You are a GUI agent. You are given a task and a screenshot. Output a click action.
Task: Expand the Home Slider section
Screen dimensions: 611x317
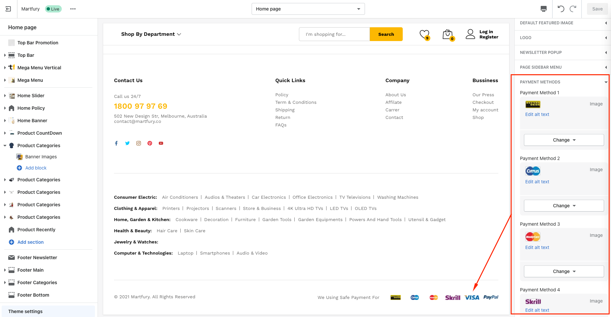click(5, 96)
